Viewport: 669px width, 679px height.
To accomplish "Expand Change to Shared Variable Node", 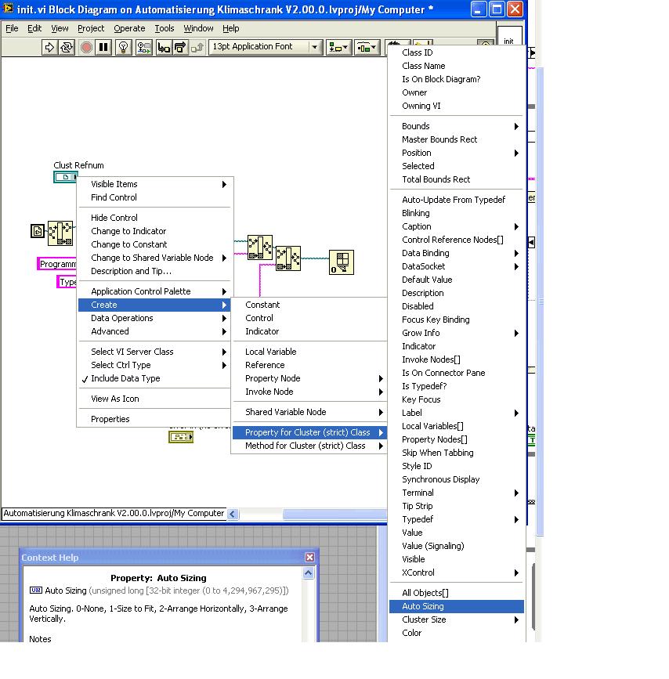I will click(154, 258).
